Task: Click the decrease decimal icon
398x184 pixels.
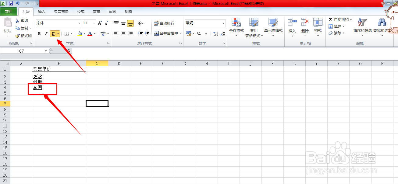Action: click(x=223, y=33)
